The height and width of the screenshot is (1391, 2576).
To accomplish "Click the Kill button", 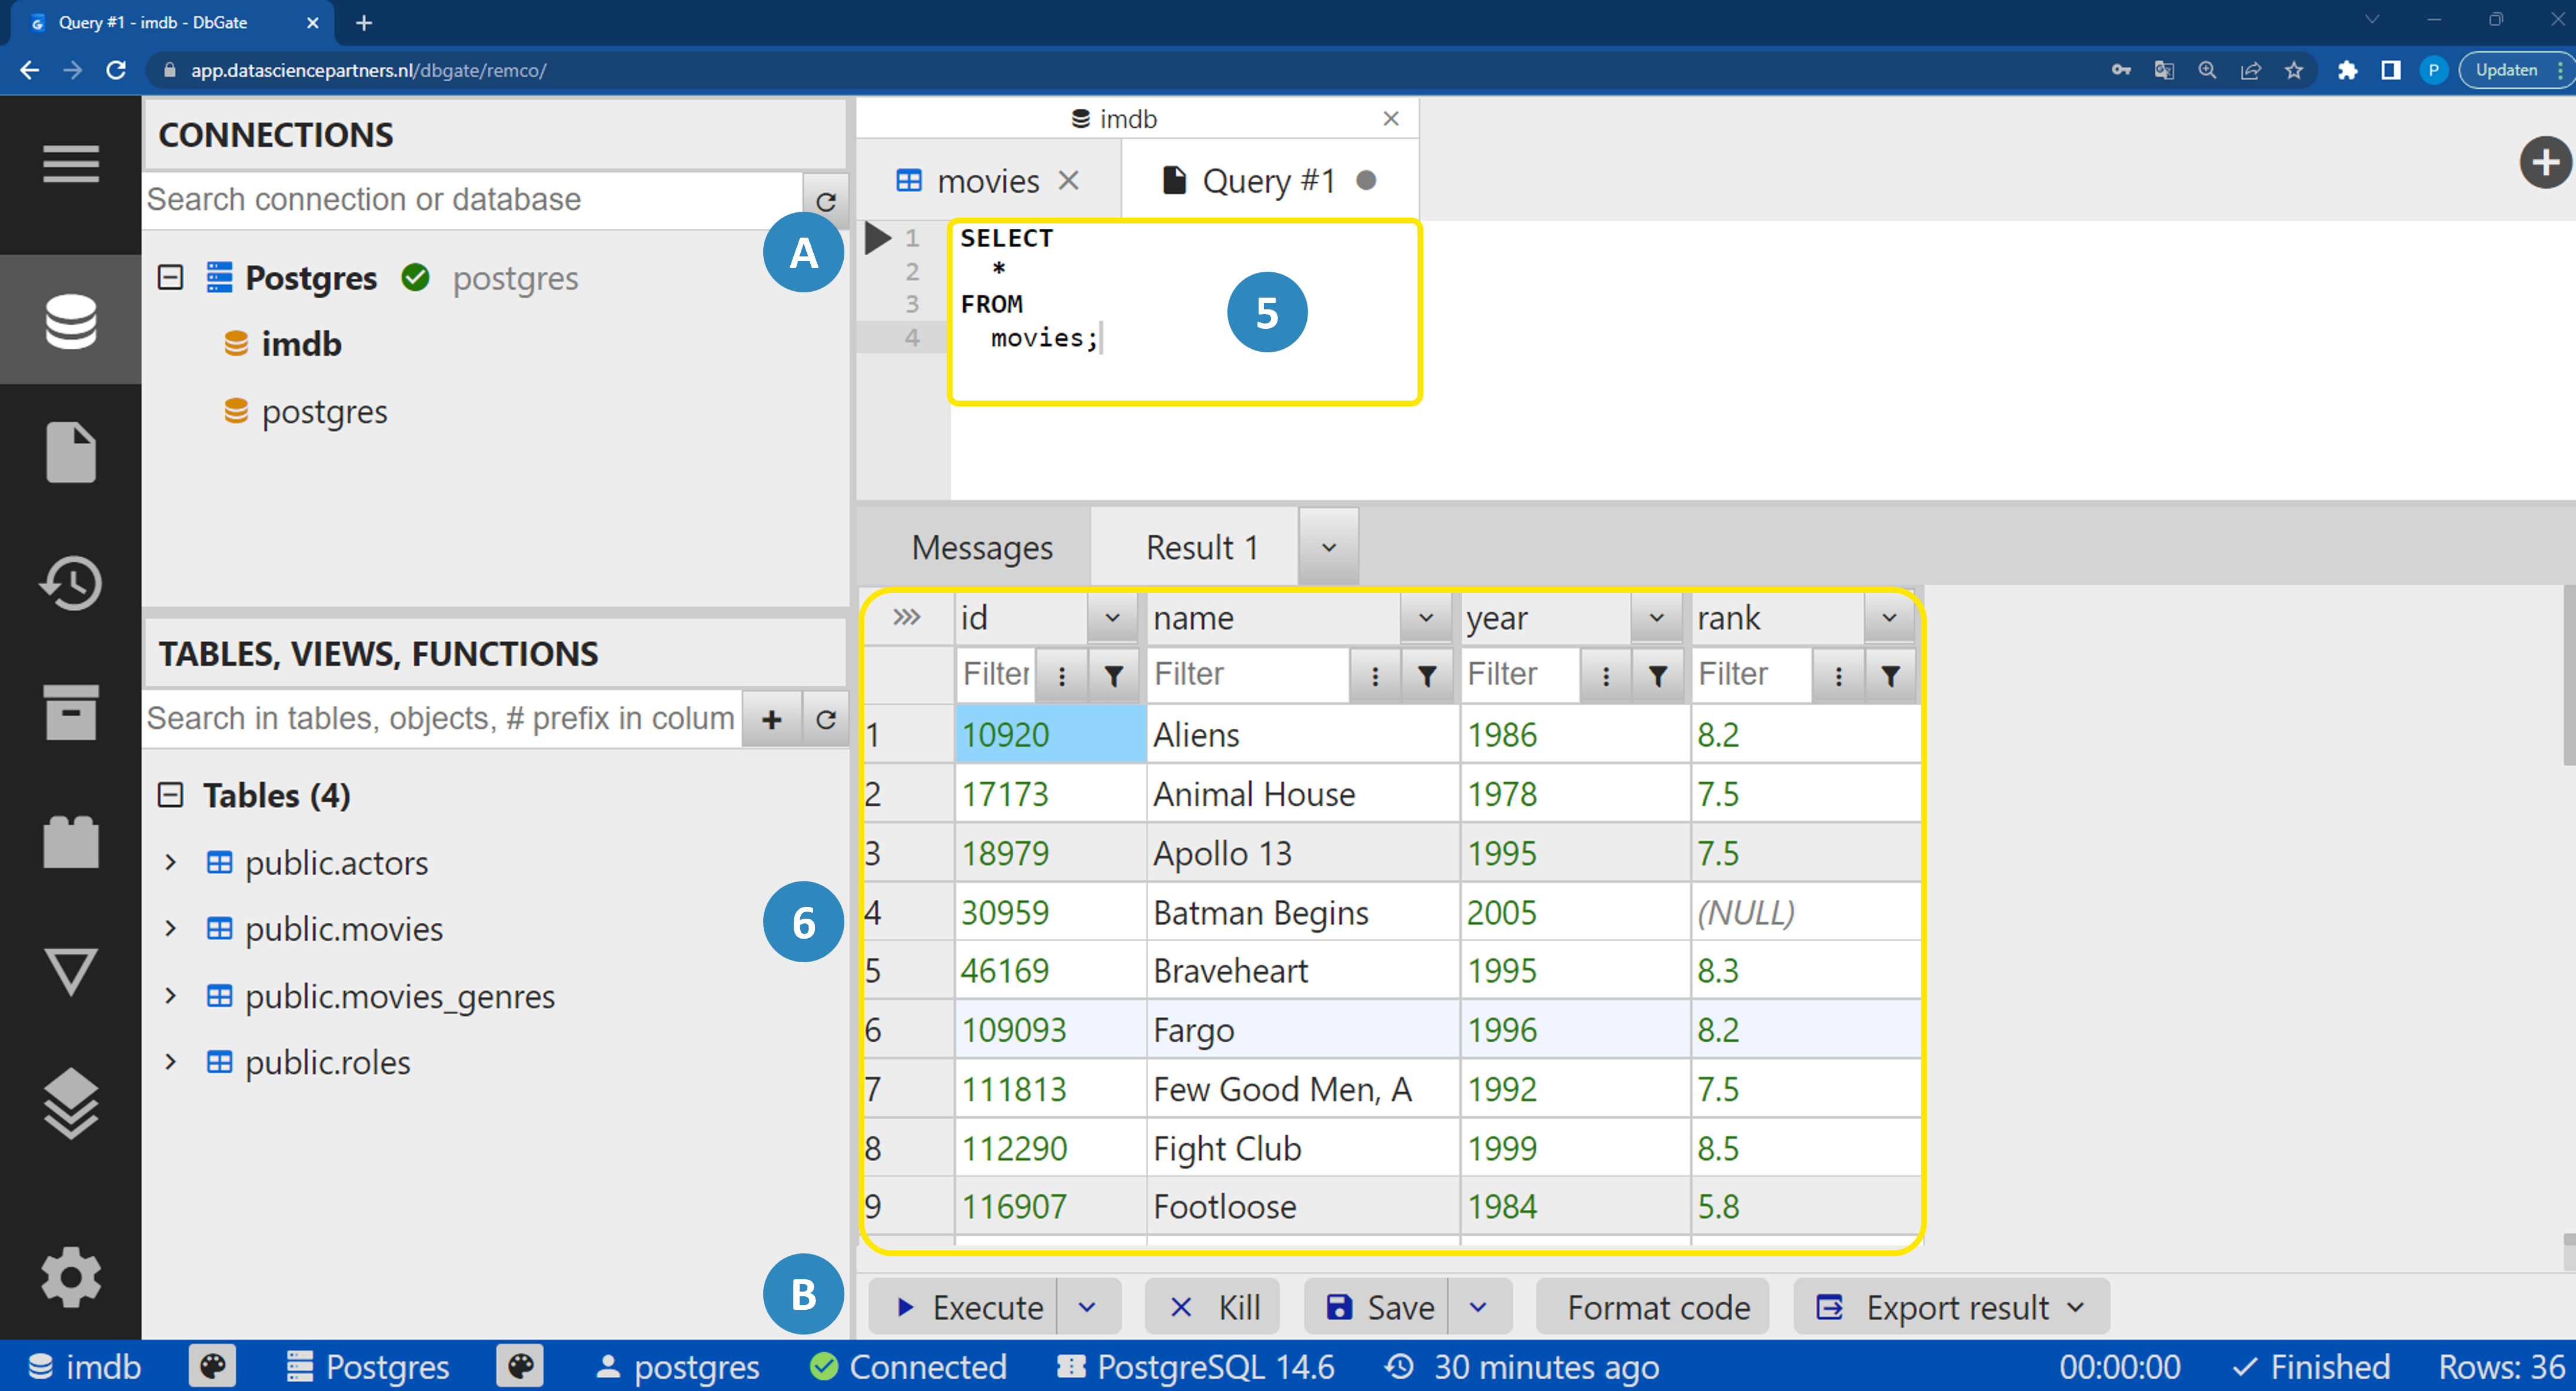I will pos(1213,1307).
